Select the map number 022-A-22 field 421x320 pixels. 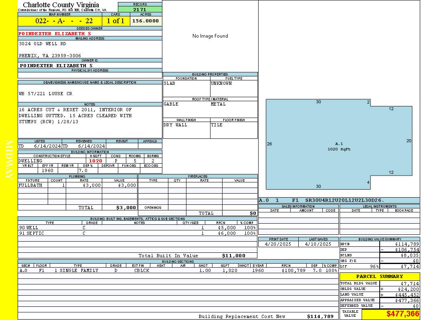click(60, 21)
